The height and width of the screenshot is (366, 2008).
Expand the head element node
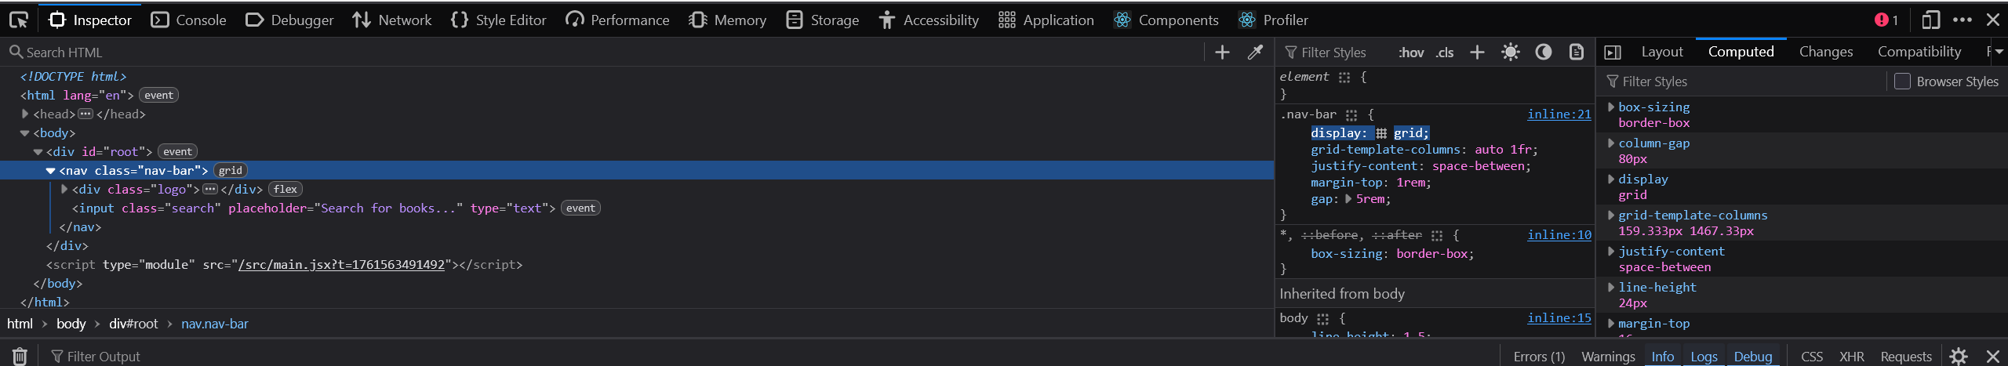25,114
